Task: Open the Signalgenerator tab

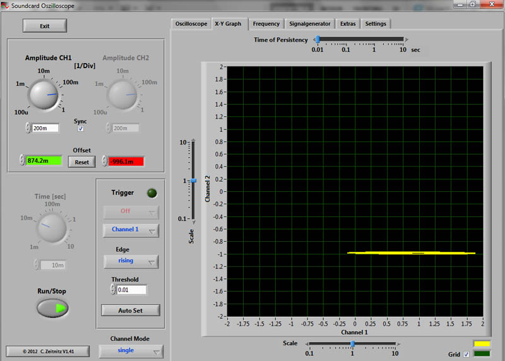Action: [309, 24]
